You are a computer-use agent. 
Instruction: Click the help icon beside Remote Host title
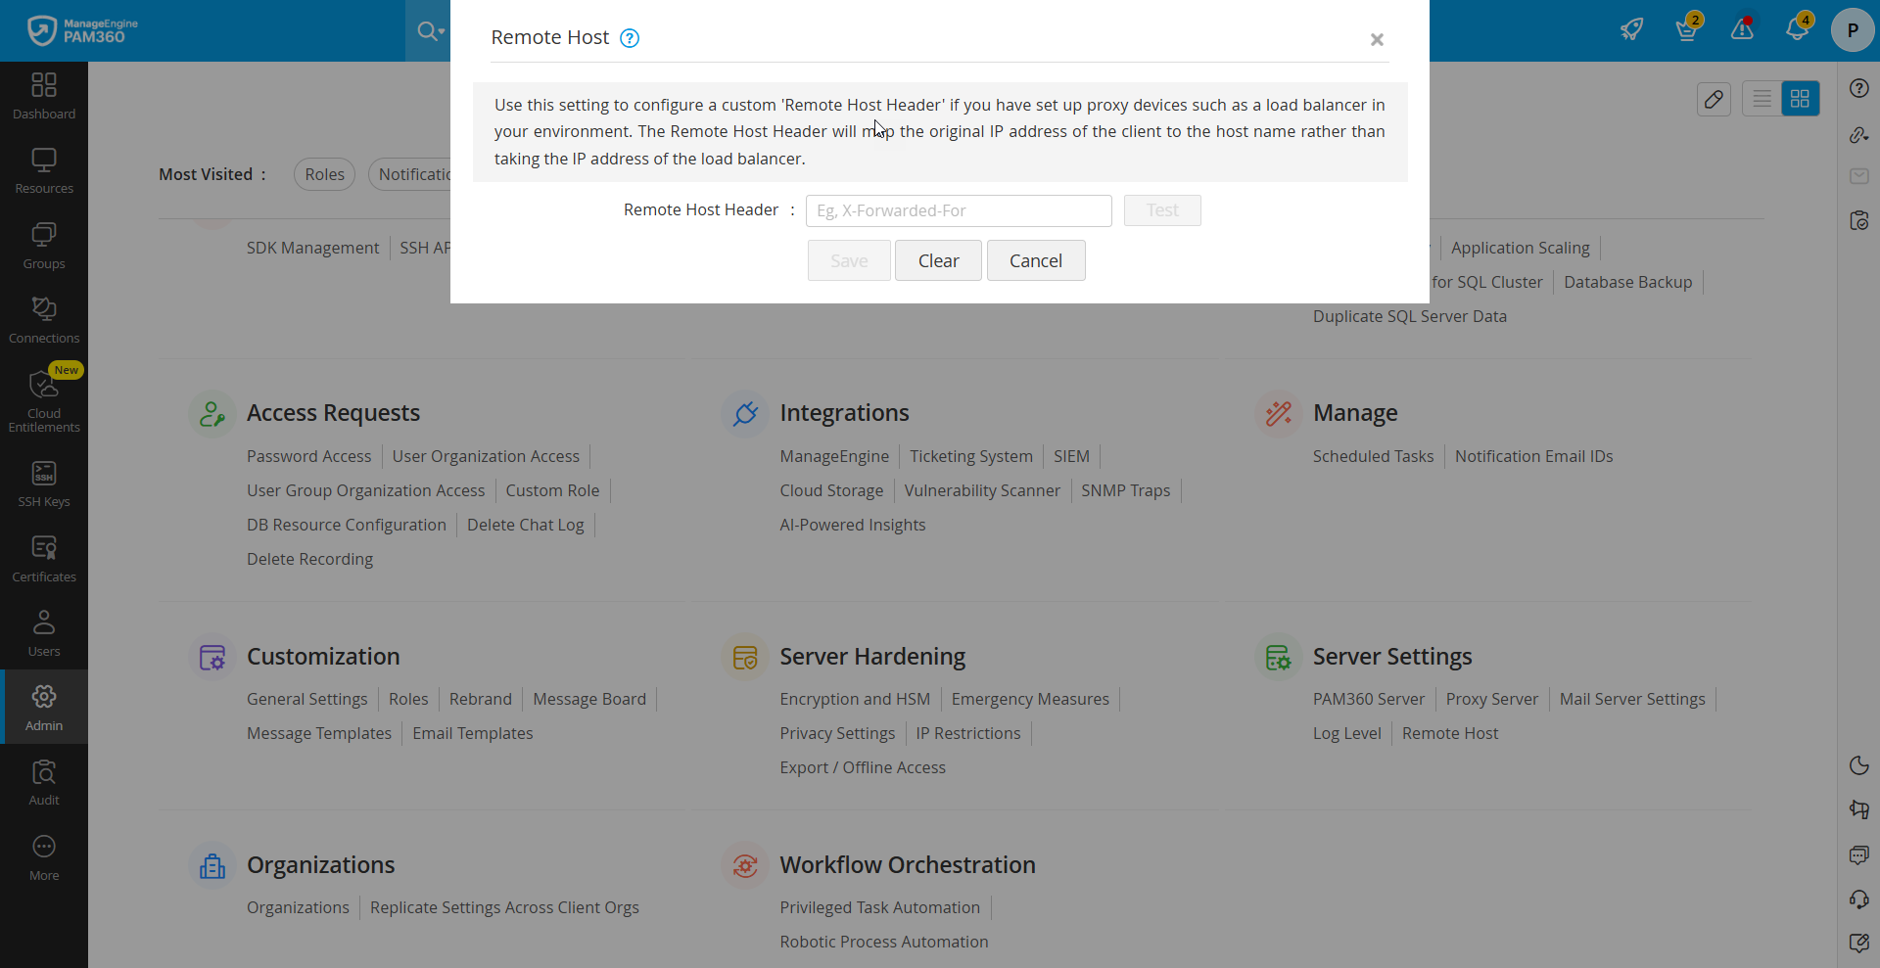630,38
